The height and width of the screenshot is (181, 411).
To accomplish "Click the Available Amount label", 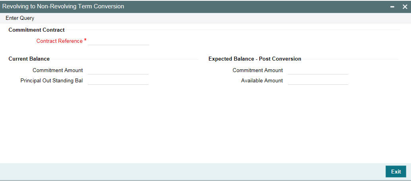I will 262,80.
